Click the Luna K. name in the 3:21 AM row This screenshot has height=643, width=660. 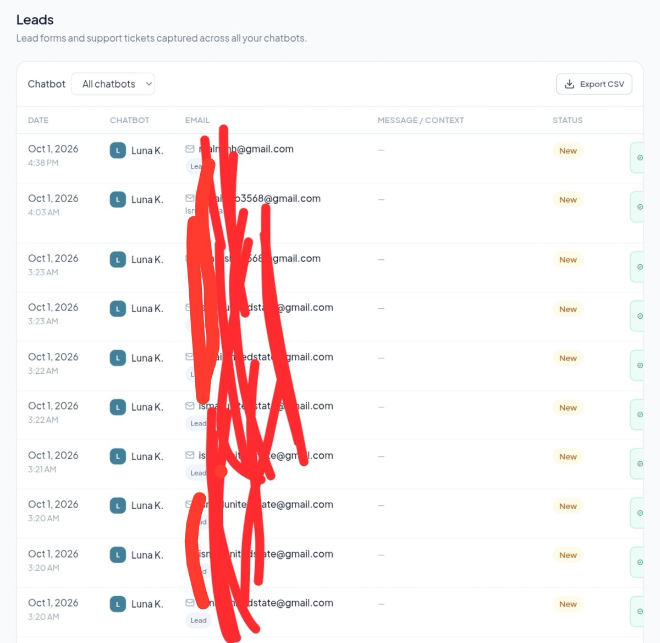pyautogui.click(x=147, y=456)
